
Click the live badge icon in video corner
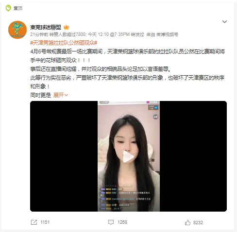click(153, 108)
